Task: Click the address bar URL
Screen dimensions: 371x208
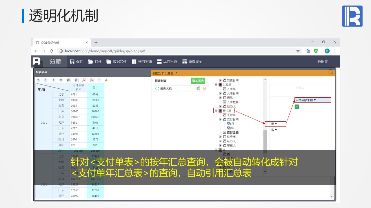Action: (105, 51)
